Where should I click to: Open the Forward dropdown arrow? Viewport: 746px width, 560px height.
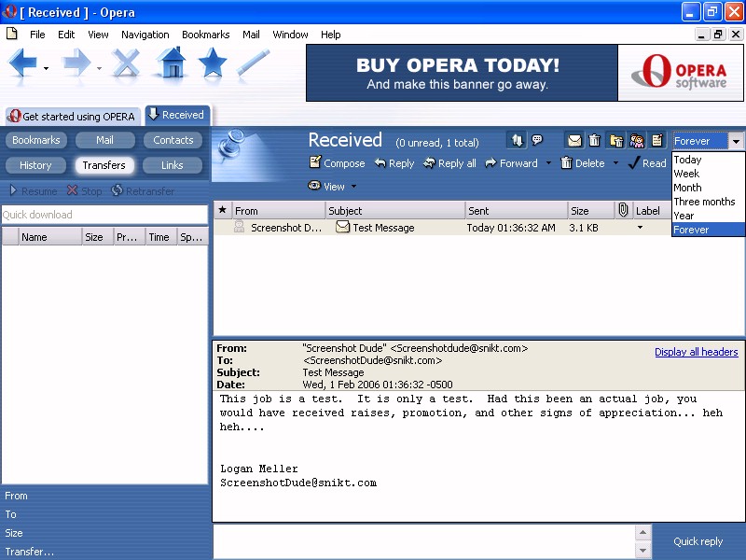click(x=548, y=163)
